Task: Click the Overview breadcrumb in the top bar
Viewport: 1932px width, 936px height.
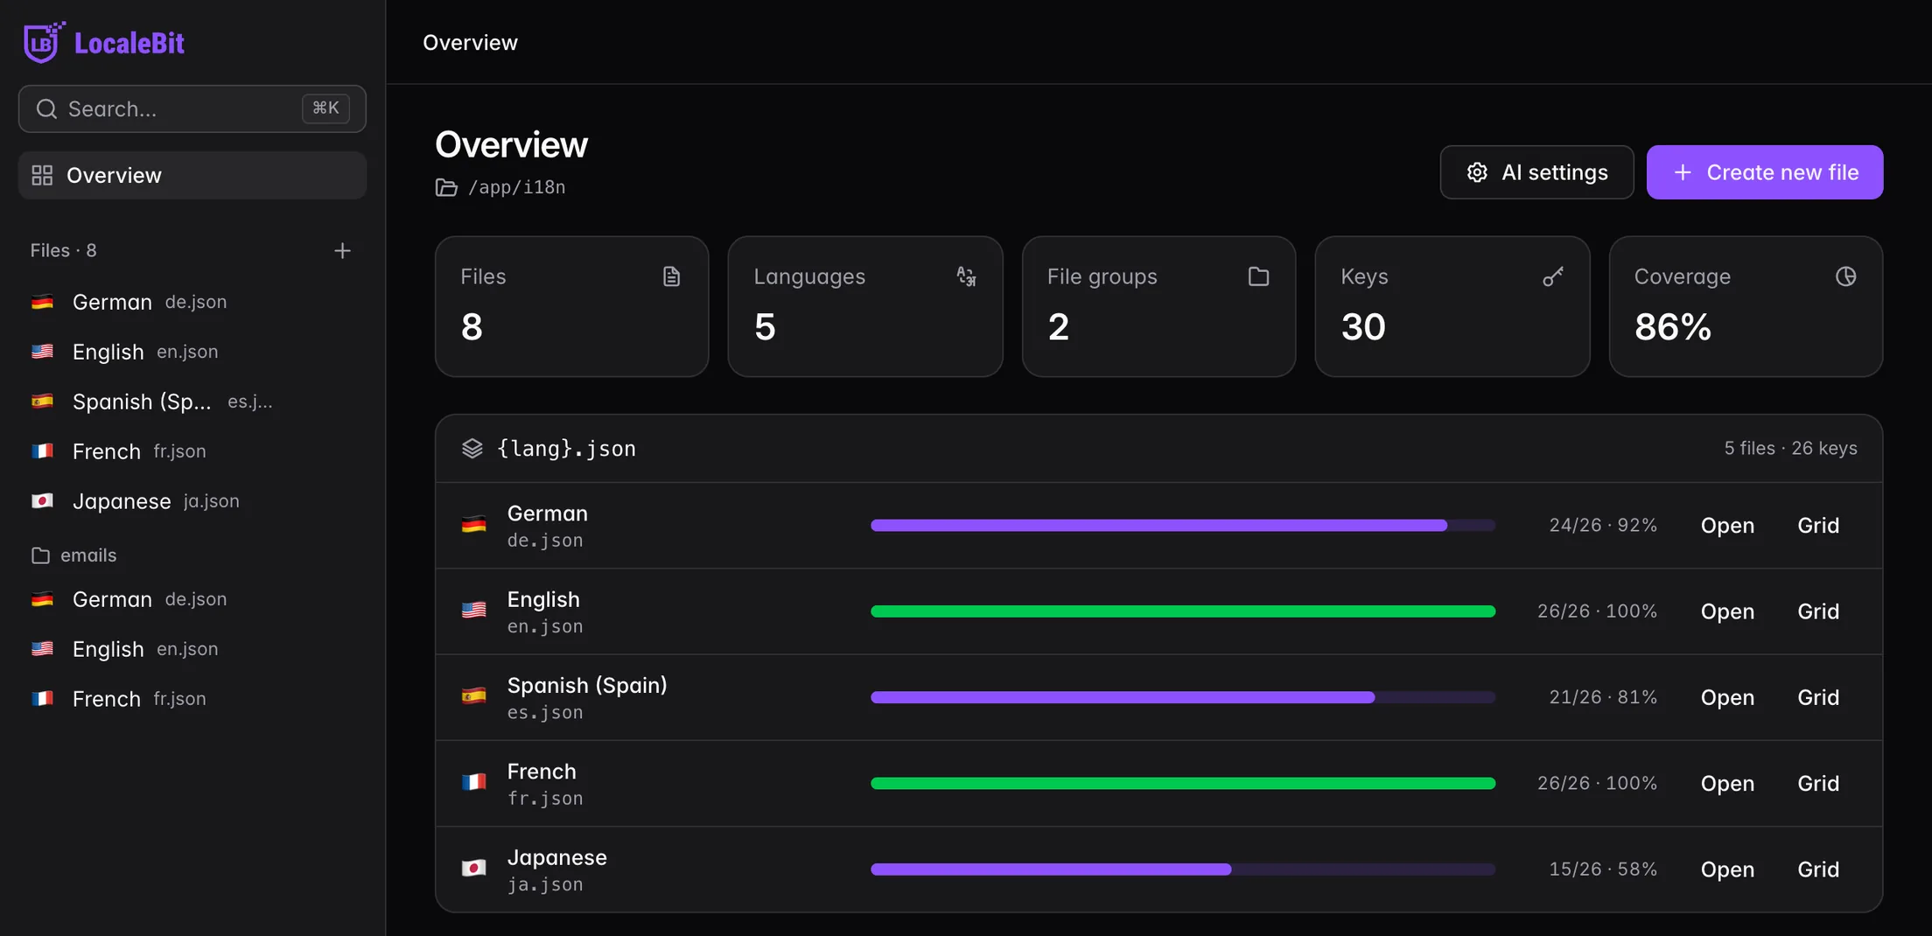Action: tap(470, 42)
